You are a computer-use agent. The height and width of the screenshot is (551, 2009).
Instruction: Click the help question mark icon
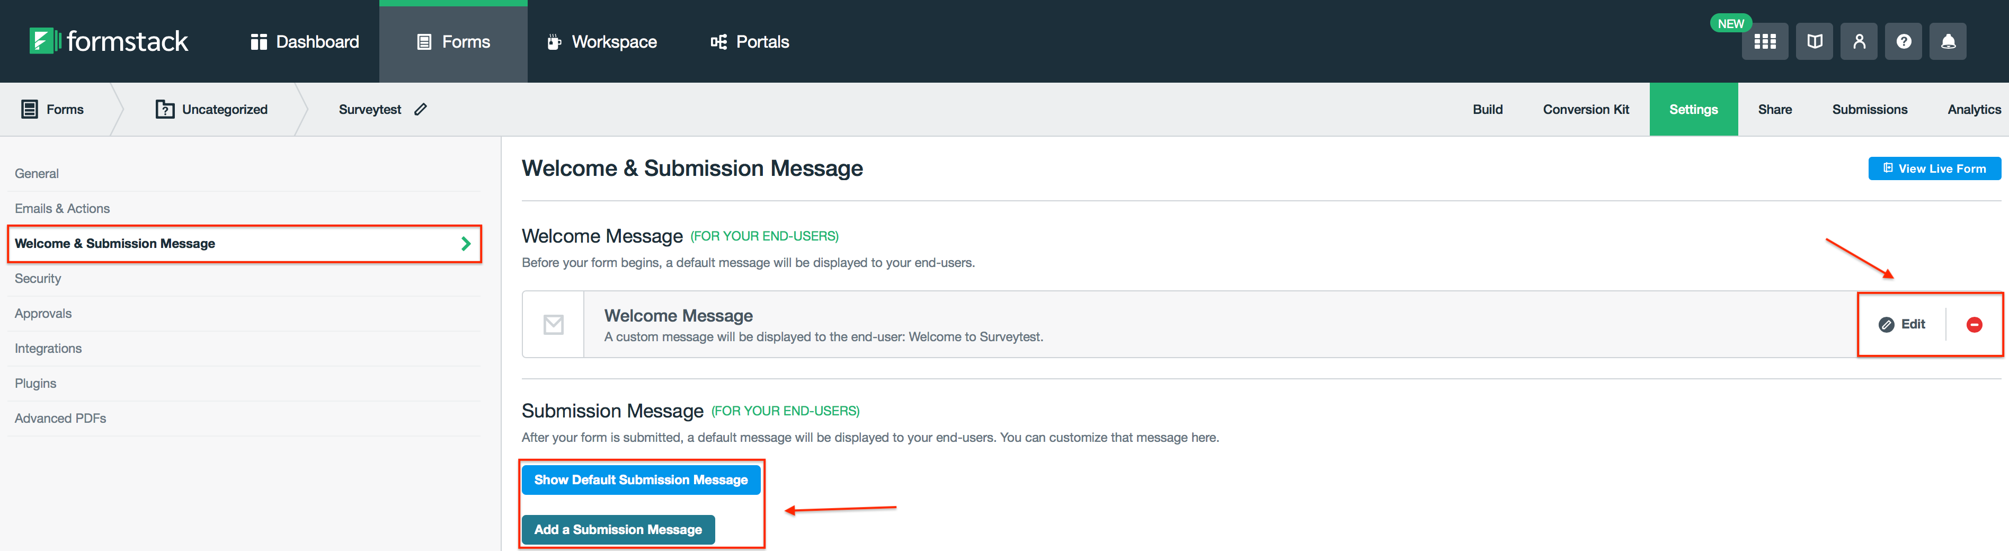click(x=1904, y=42)
